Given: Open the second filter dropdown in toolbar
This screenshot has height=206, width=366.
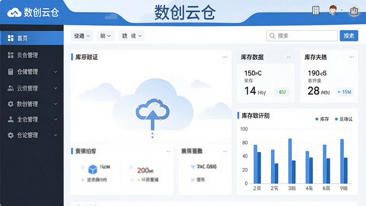Looking at the screenshot, I should [105, 36].
